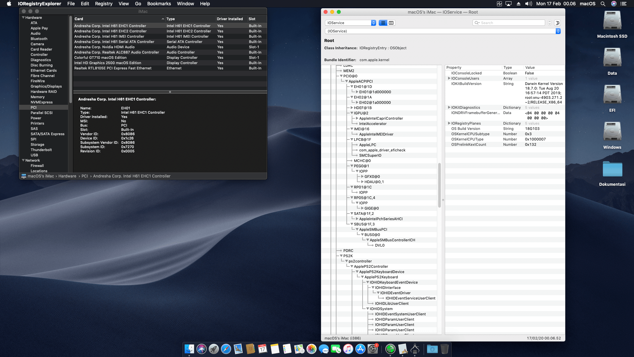
Task: Switch to column browser view in IORegistryExplorer
Action: [x=391, y=23]
